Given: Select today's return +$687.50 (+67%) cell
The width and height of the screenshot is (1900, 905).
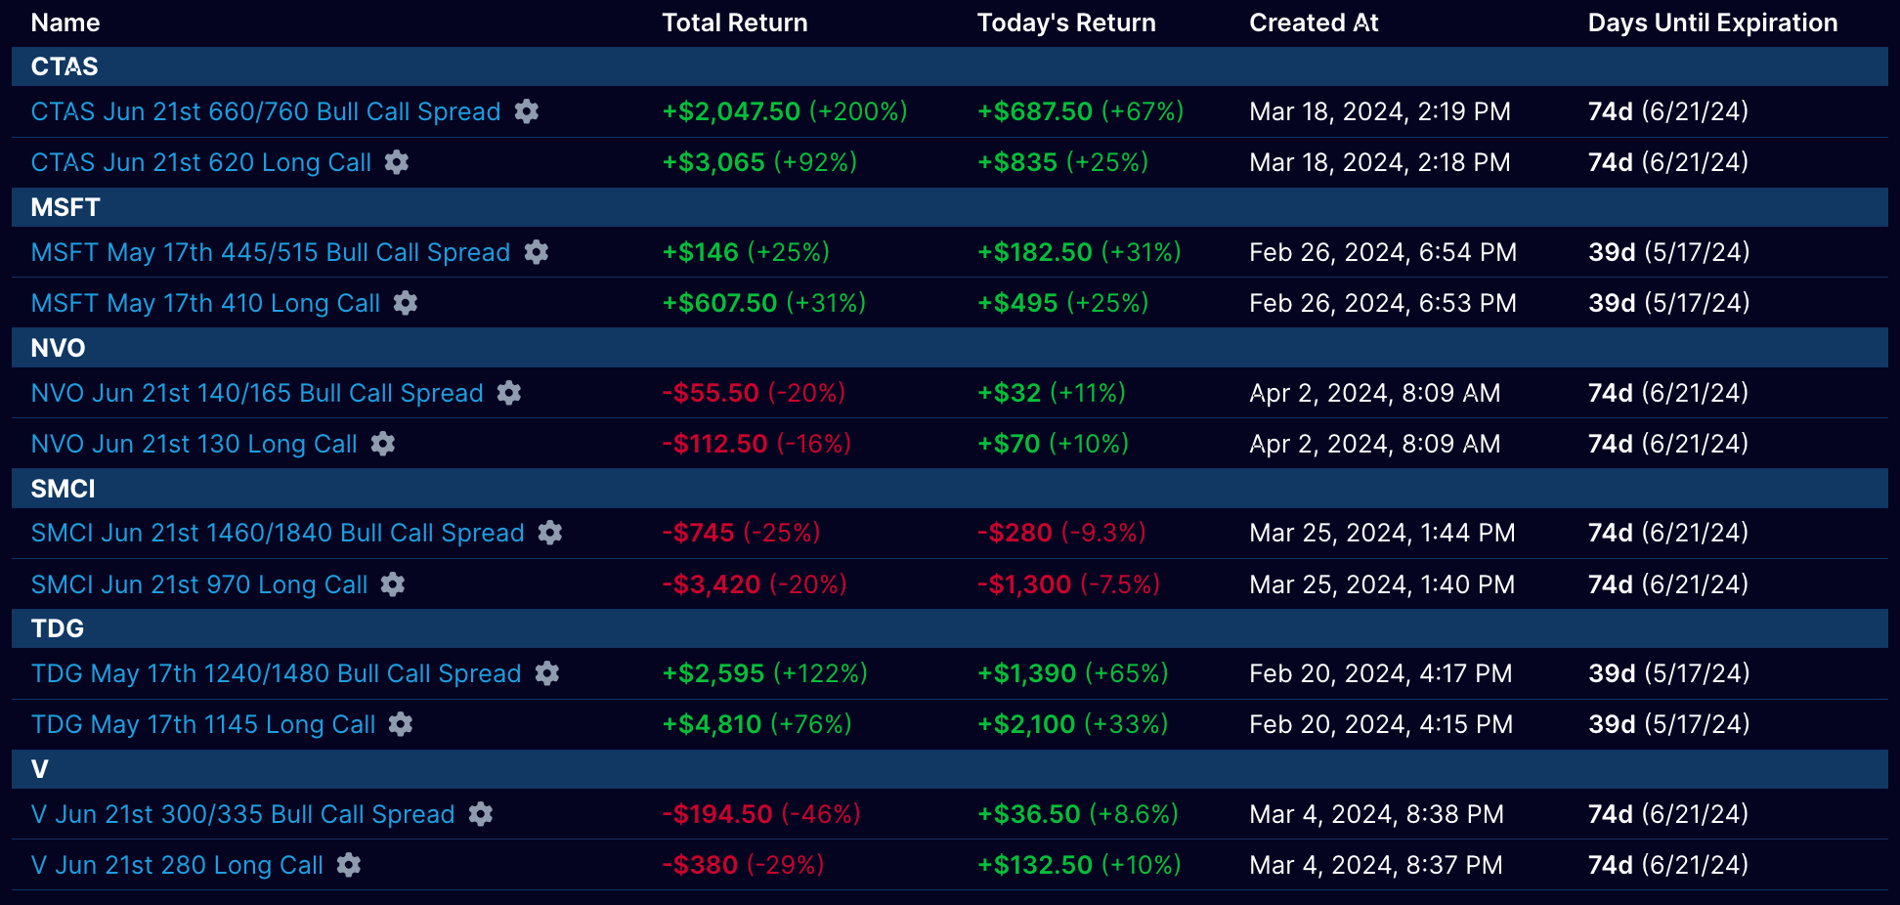Looking at the screenshot, I should [x=1081, y=111].
